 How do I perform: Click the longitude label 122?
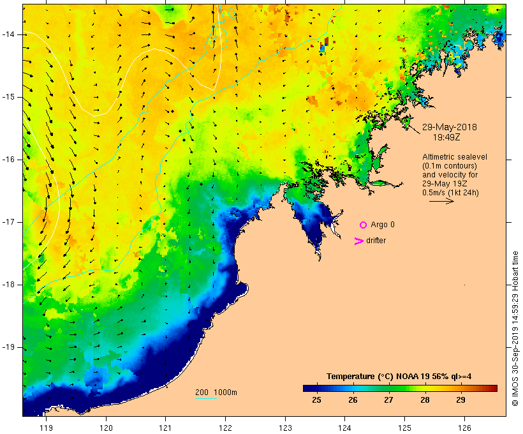point(225,428)
